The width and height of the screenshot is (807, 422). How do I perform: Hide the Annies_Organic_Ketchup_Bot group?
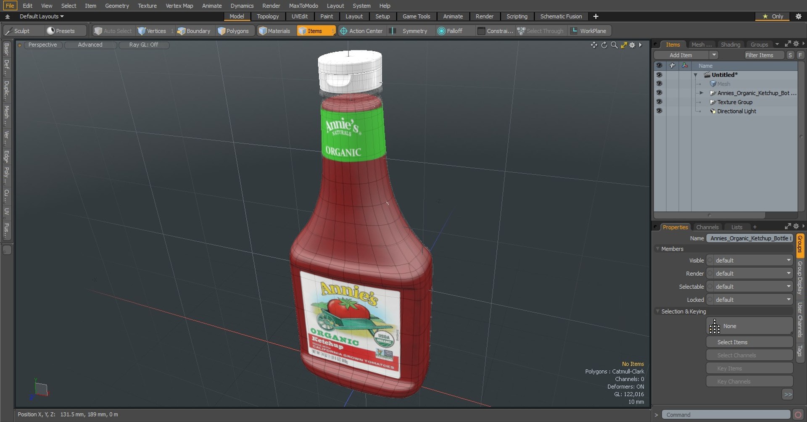point(659,93)
